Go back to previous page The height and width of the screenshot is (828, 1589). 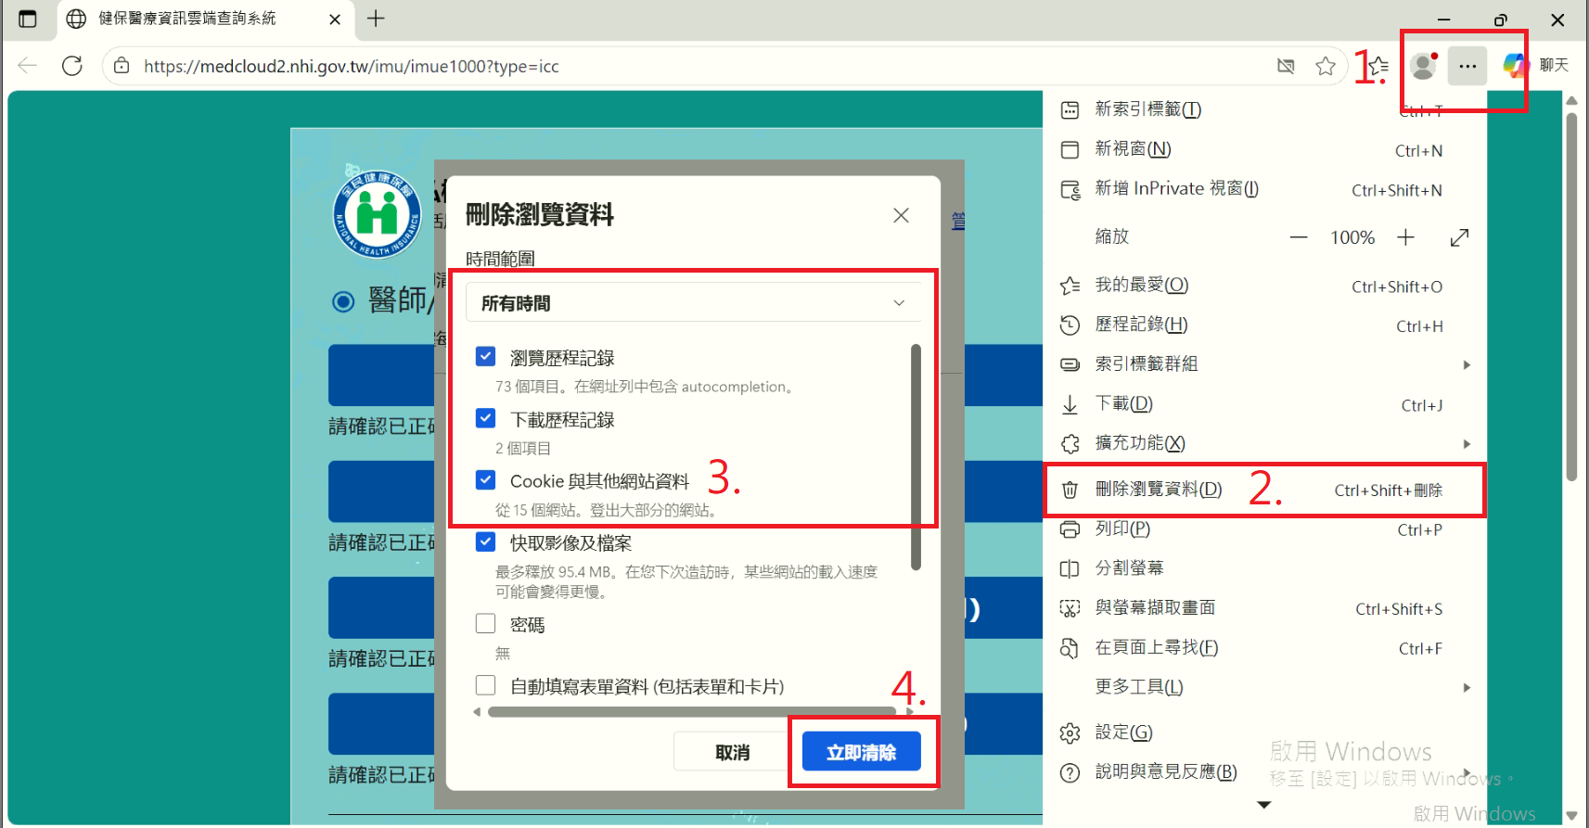28,66
